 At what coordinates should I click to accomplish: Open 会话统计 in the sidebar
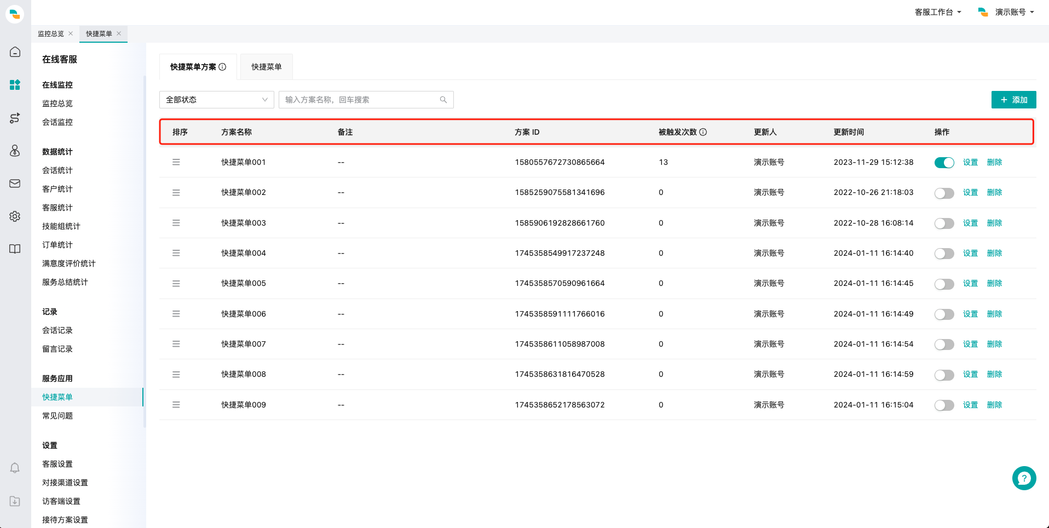pyautogui.click(x=57, y=170)
